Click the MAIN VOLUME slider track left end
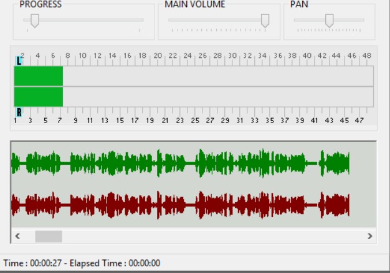This screenshot has width=390, height=273. (171, 20)
